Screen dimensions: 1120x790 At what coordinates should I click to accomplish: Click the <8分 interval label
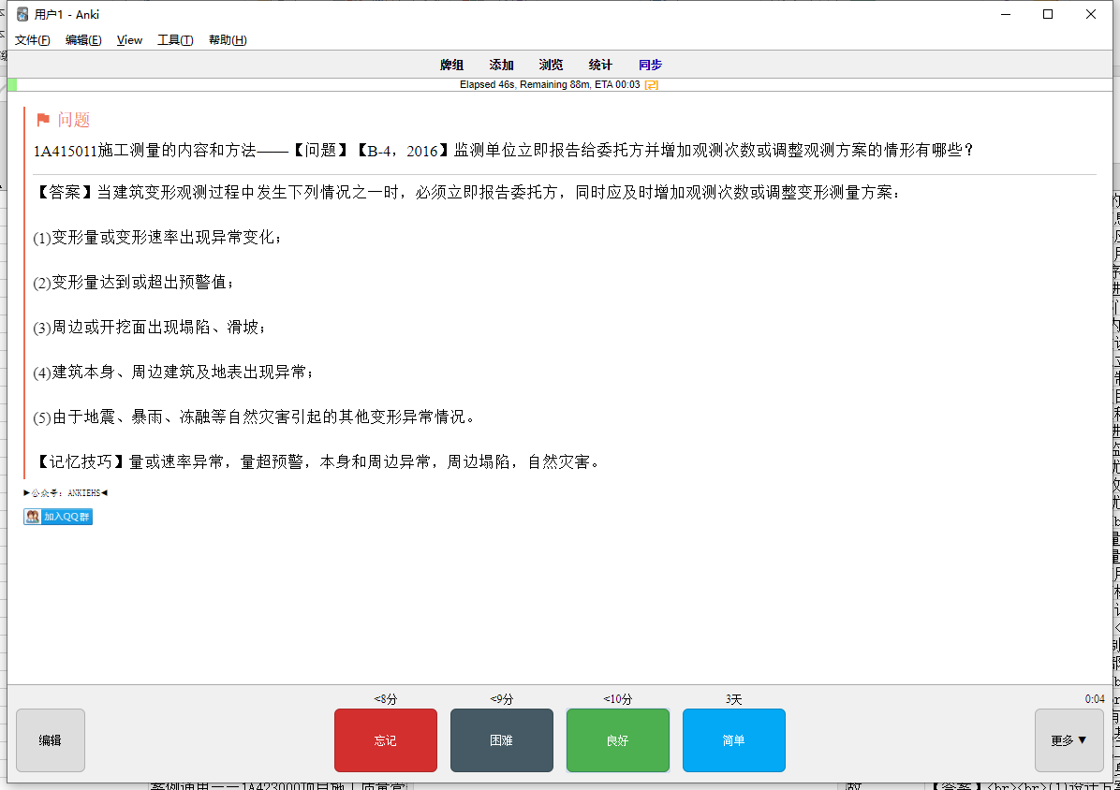(x=385, y=699)
